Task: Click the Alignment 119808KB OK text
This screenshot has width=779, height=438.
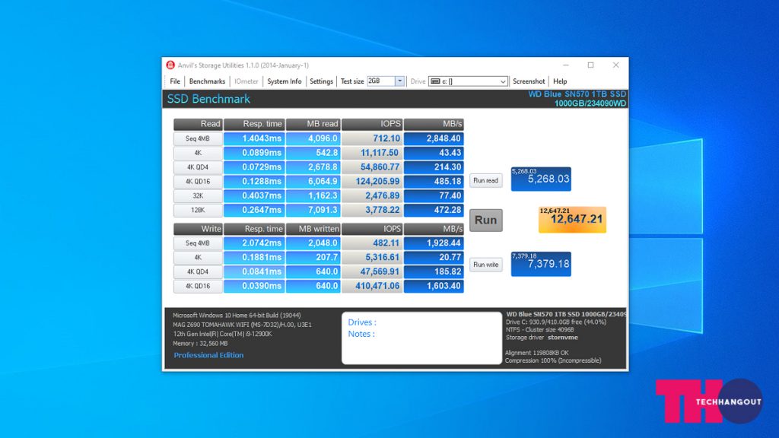Action: (536, 353)
